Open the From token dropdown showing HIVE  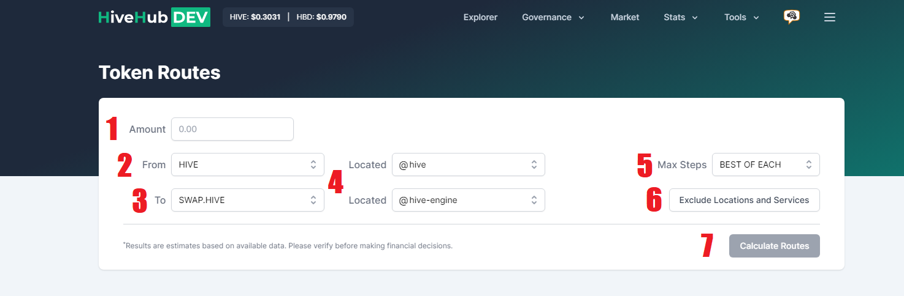(248, 165)
